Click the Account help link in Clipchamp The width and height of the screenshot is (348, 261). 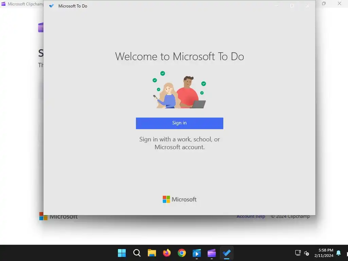[x=251, y=216]
